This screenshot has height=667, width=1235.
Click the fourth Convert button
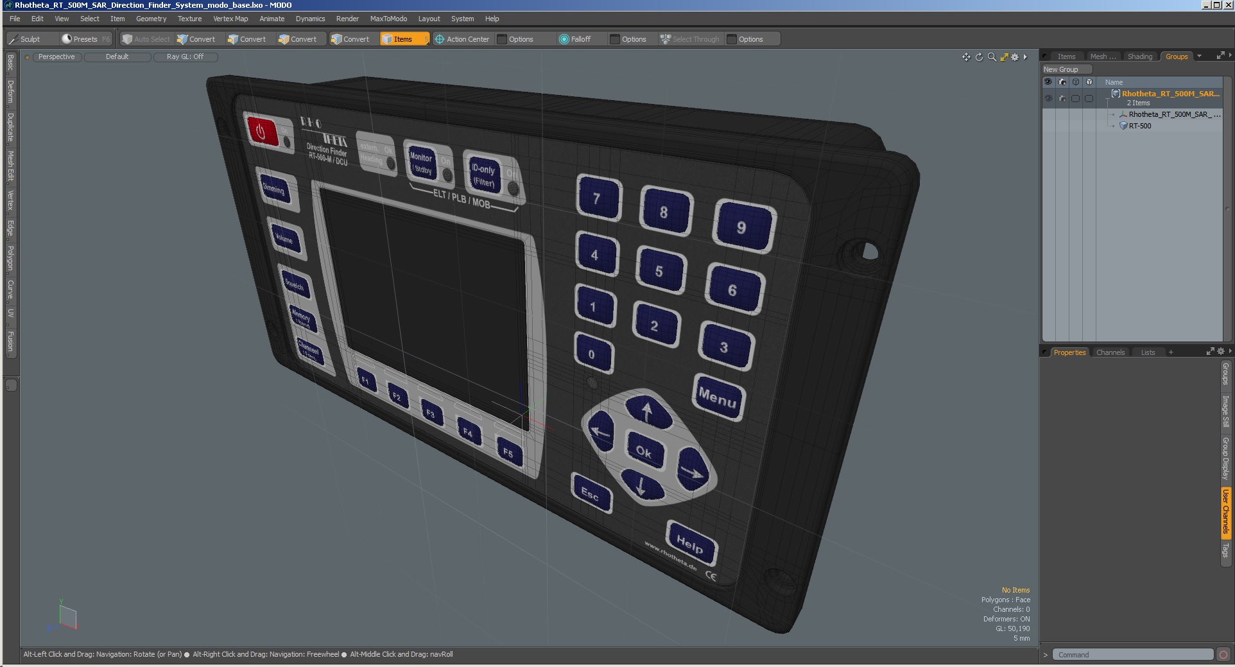click(351, 39)
